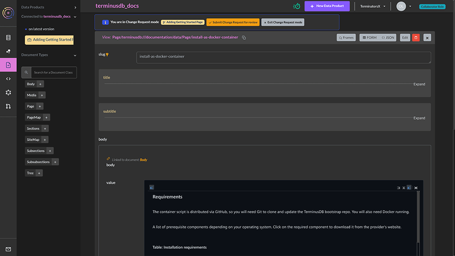Open the data products list sidebar icon
The image size is (455, 256).
[x=8, y=38]
